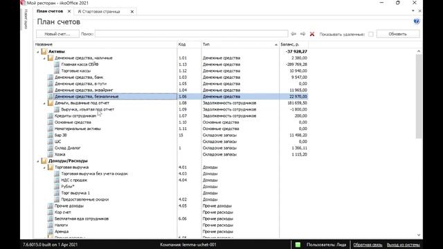The width and height of the screenshot is (443, 249).
Task: Open the Обратная связь link
Action: click(368, 245)
